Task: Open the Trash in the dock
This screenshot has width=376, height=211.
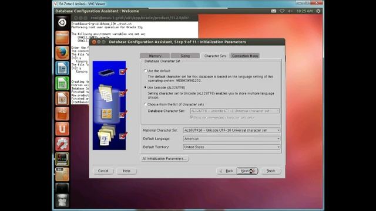Action: click(x=62, y=200)
